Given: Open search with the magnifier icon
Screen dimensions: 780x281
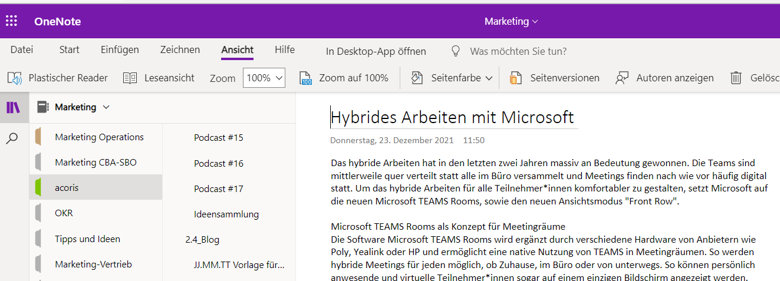Looking at the screenshot, I should coord(12,138).
